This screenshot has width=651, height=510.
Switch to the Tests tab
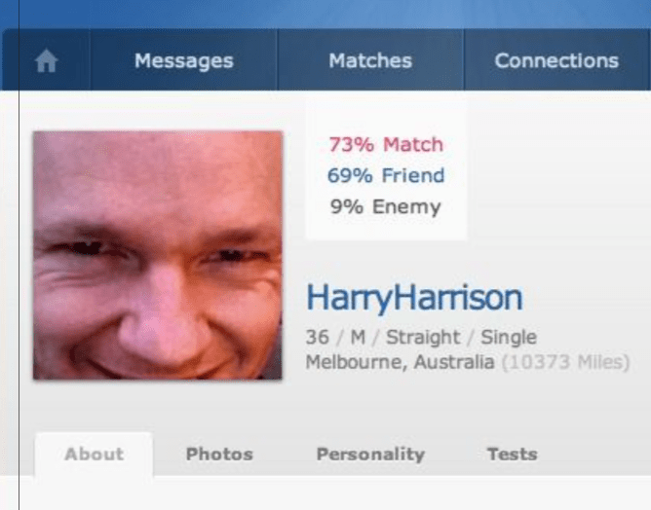pyautogui.click(x=513, y=454)
